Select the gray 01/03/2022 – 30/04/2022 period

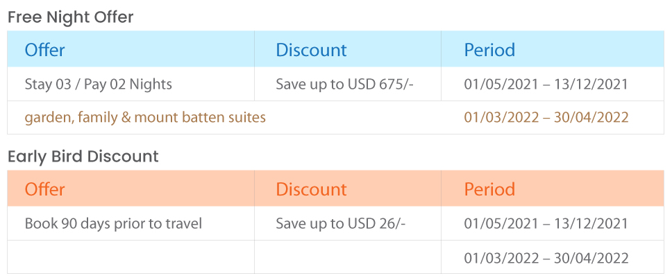pos(546,258)
